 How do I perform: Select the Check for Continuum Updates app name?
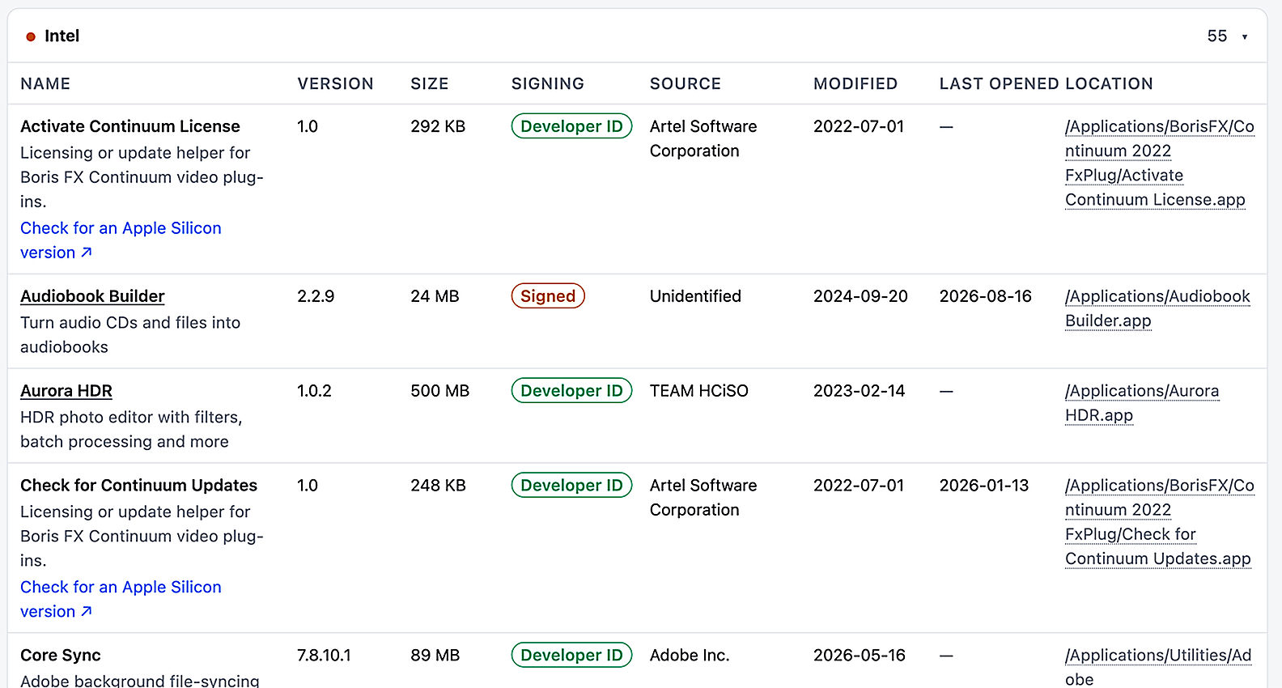tap(138, 486)
